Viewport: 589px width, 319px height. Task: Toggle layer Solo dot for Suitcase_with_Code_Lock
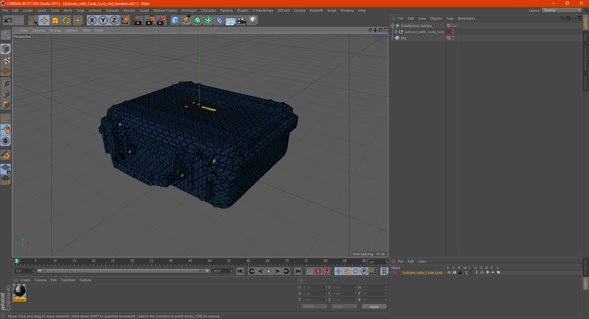click(x=449, y=272)
